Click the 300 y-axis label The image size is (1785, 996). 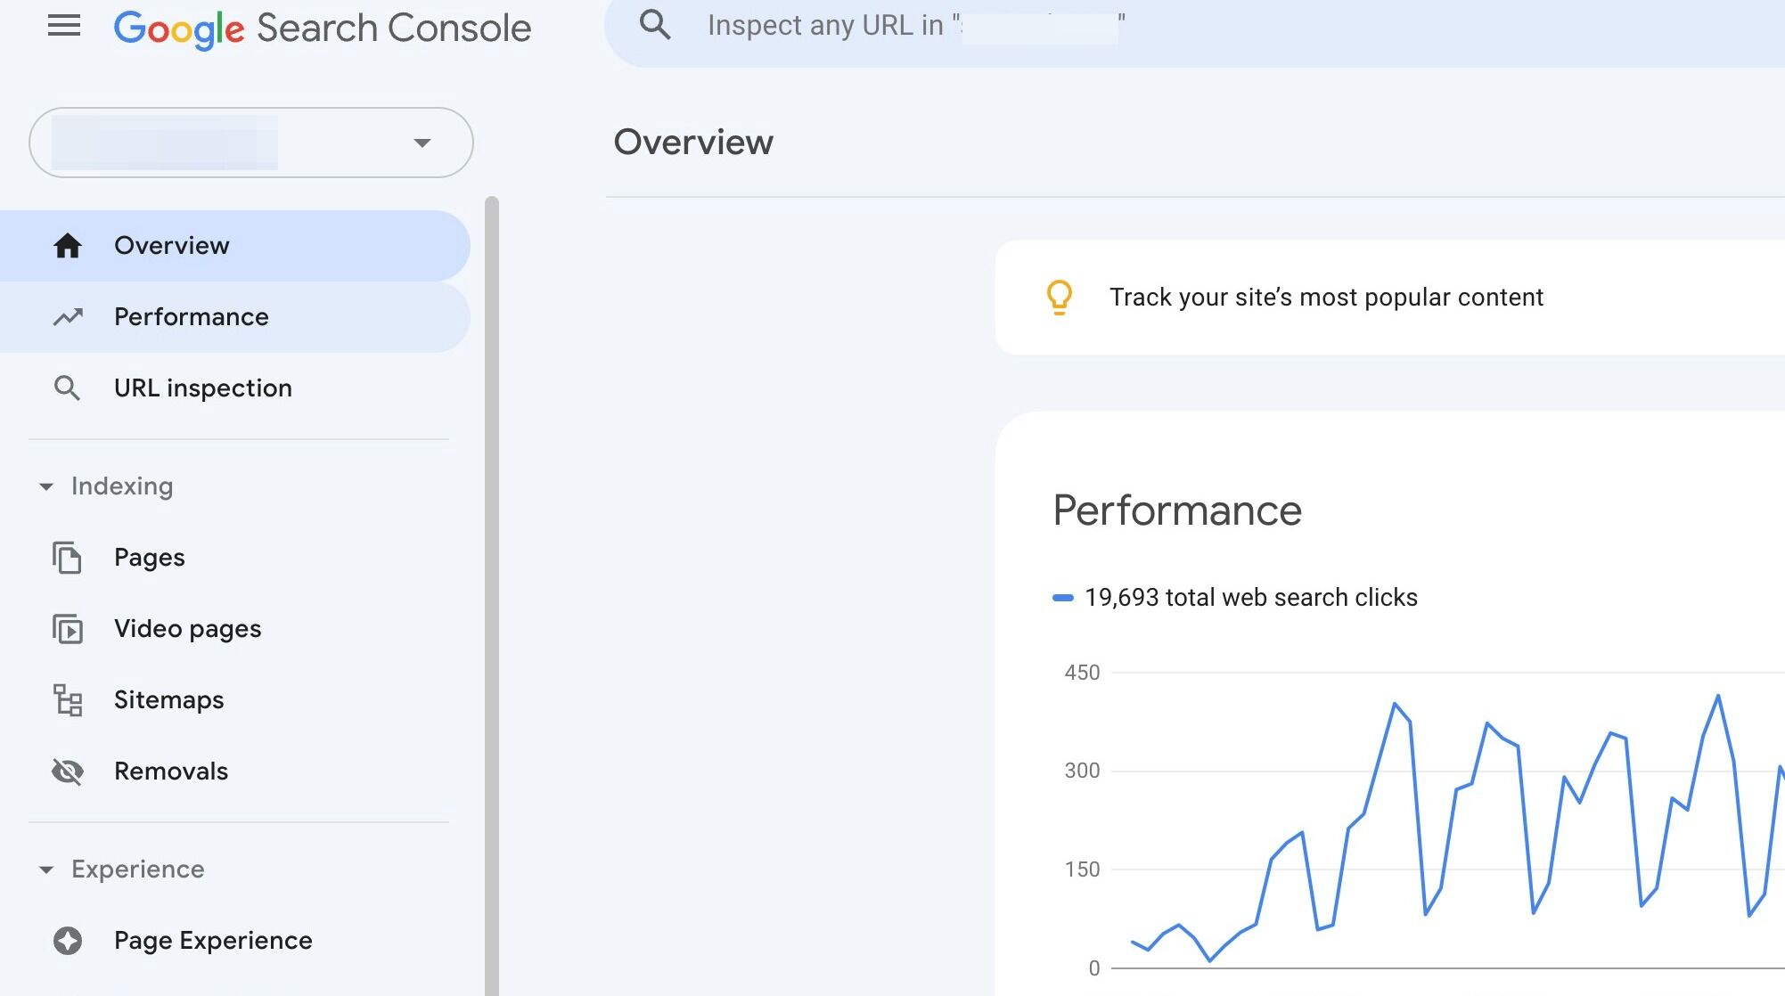1082,771
